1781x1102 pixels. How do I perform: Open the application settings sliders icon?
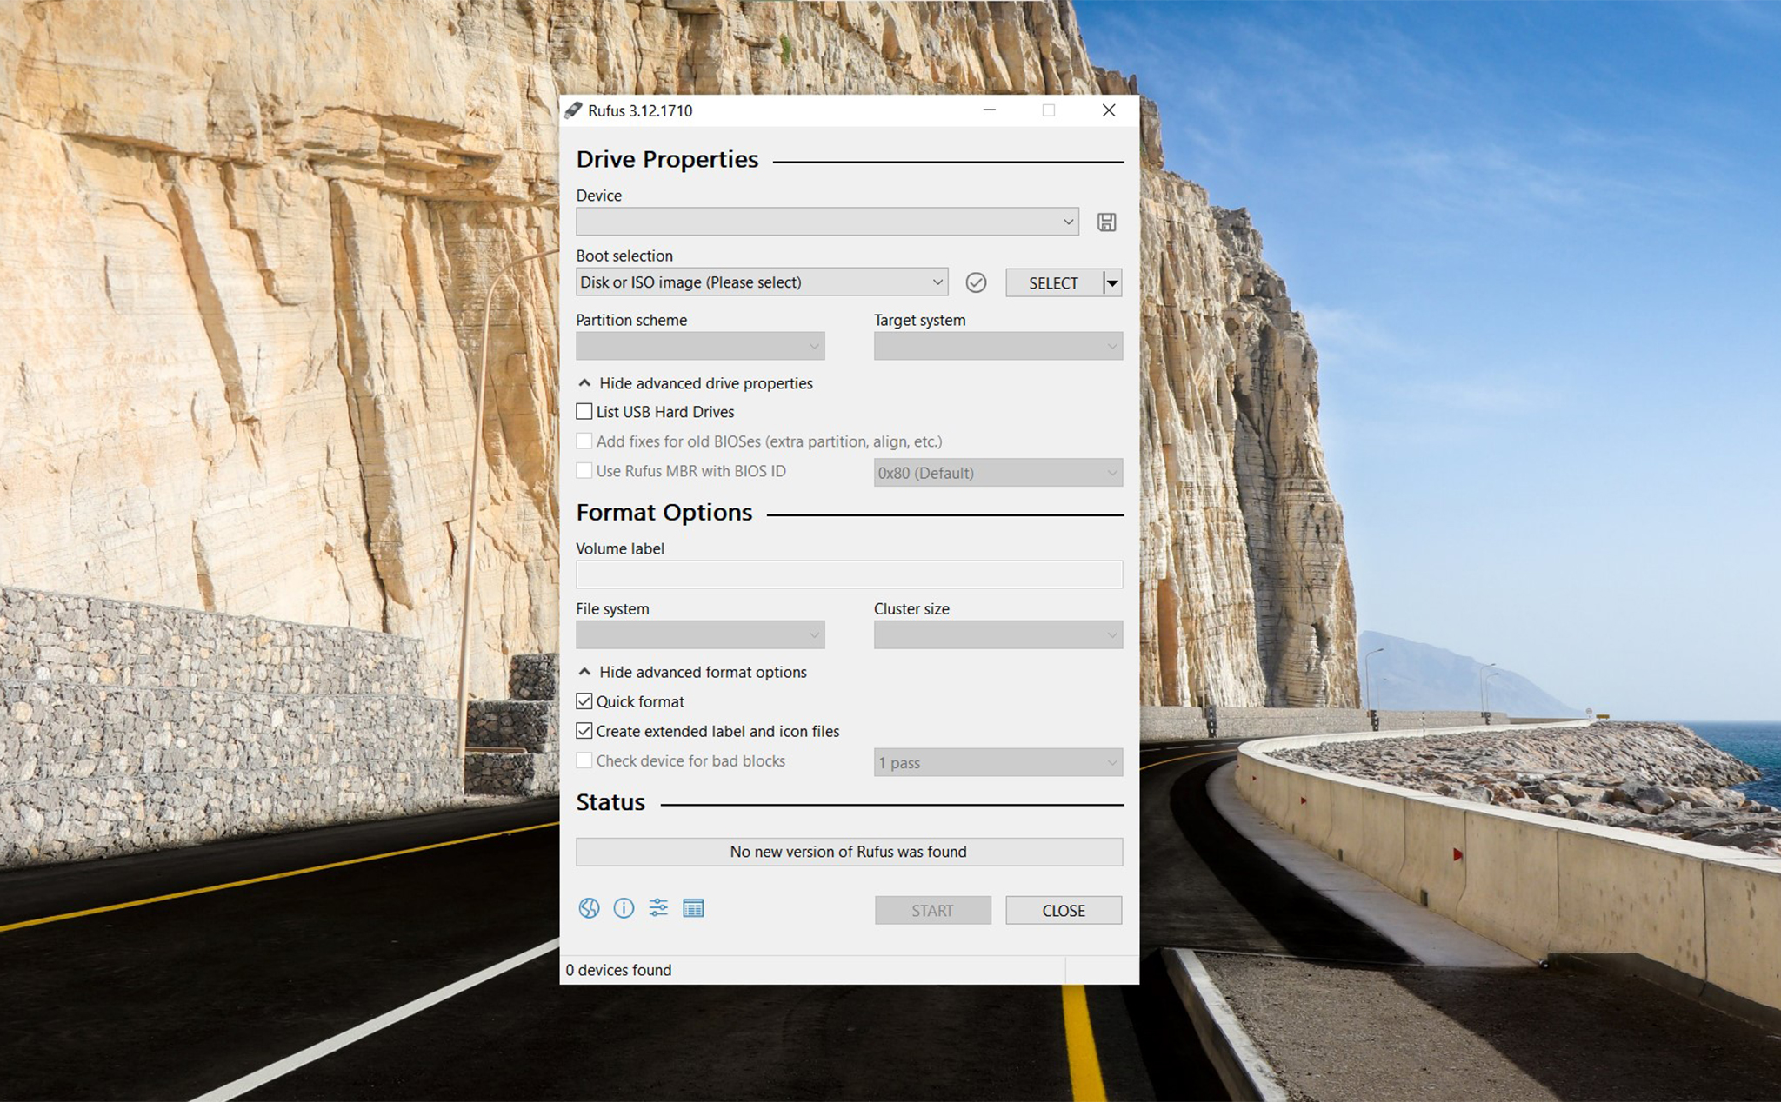tap(658, 908)
